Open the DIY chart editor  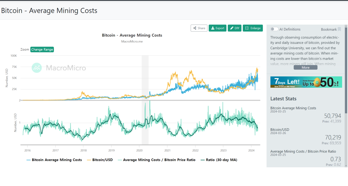point(235,28)
